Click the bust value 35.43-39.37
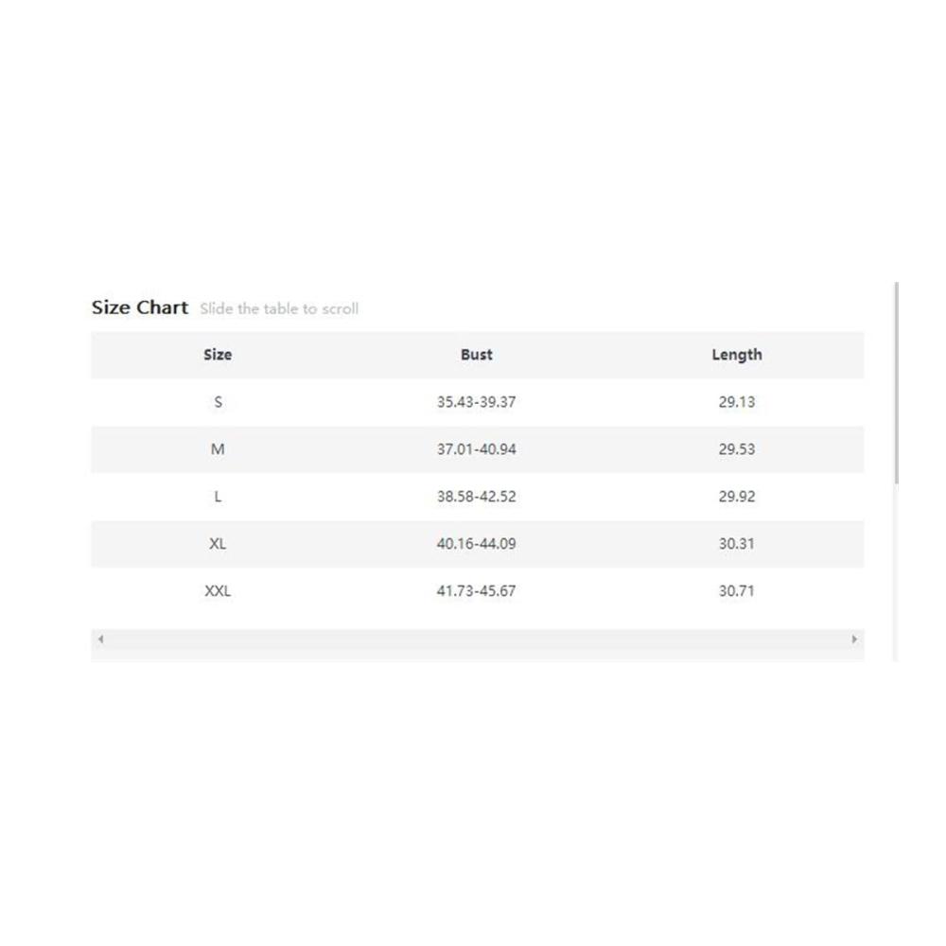 pyautogui.click(x=477, y=402)
